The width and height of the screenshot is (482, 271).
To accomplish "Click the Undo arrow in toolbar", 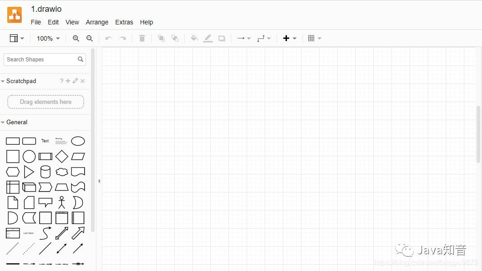I will coord(109,38).
